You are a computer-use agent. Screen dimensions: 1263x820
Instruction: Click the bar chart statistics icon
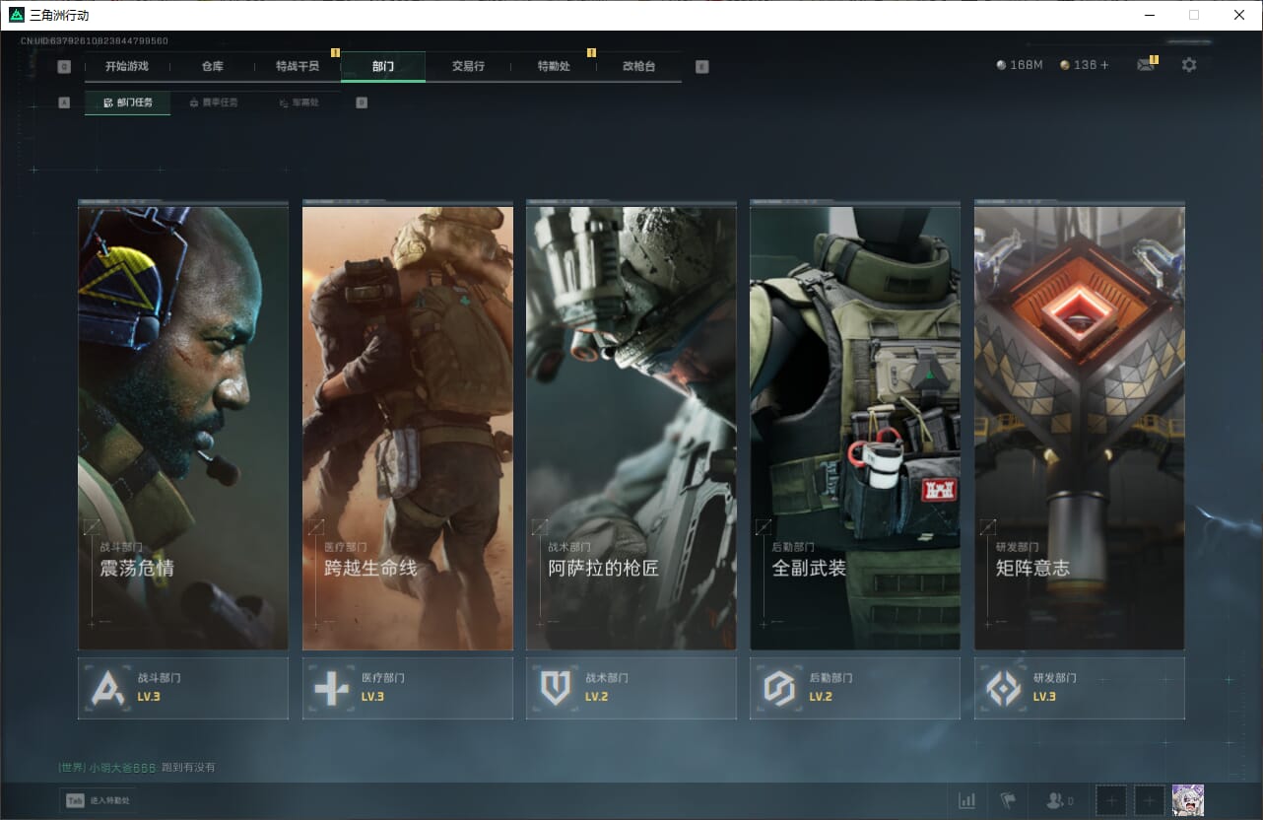[967, 800]
